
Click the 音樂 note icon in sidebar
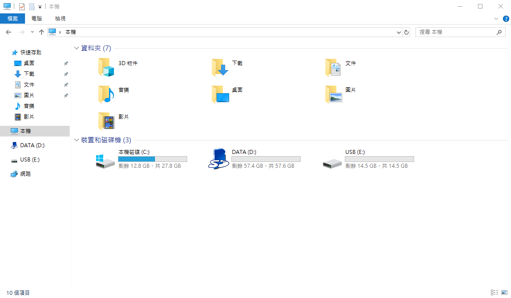[18, 106]
